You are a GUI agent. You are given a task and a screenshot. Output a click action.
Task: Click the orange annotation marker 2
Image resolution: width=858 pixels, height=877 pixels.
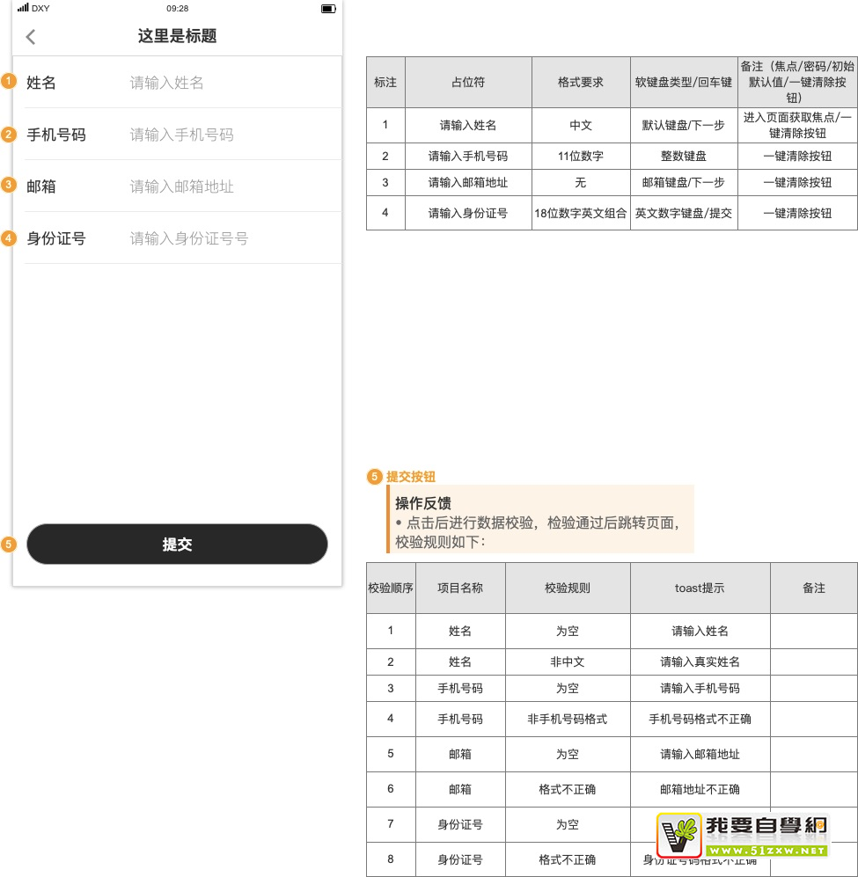coord(9,135)
